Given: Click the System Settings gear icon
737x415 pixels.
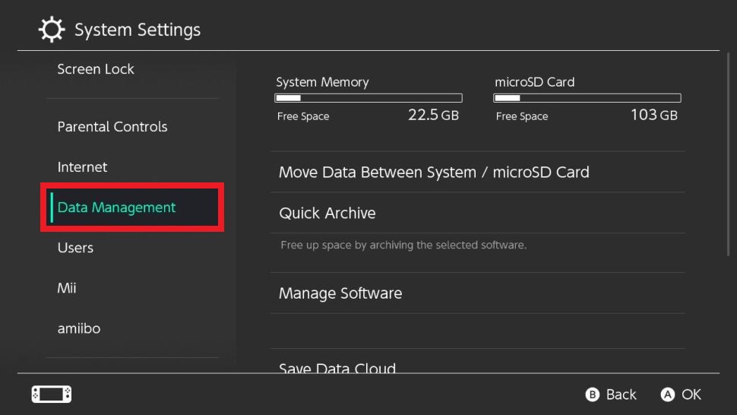Looking at the screenshot, I should click(51, 30).
